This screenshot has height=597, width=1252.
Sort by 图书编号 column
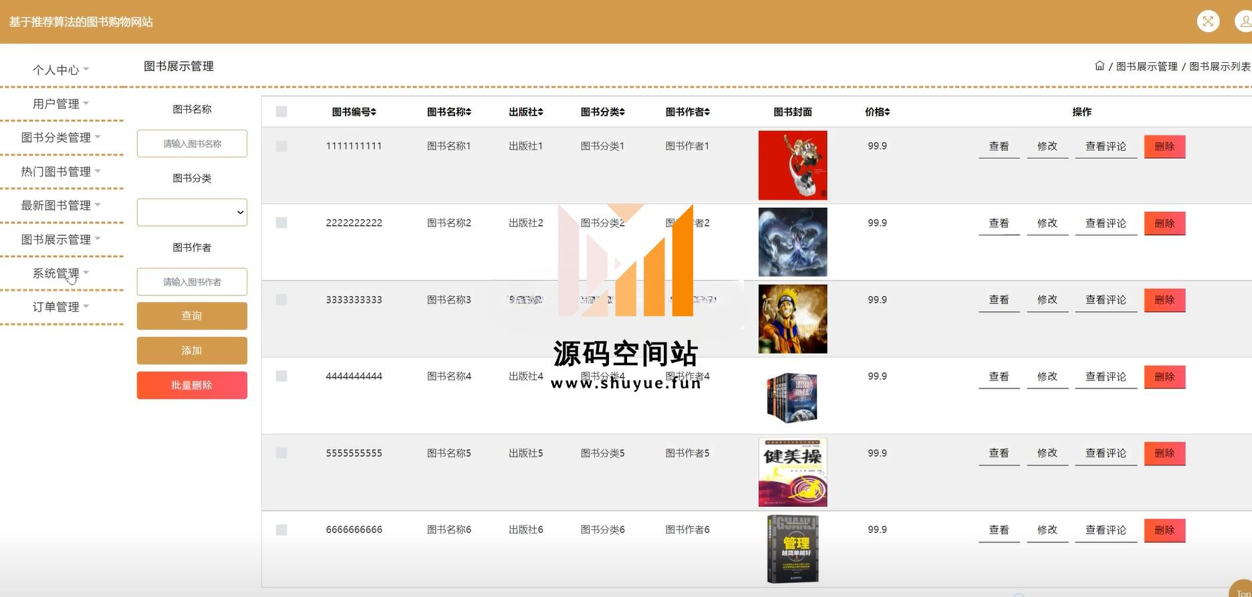pyautogui.click(x=354, y=112)
